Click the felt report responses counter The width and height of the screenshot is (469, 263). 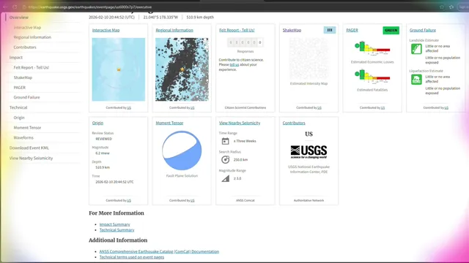coord(245,42)
